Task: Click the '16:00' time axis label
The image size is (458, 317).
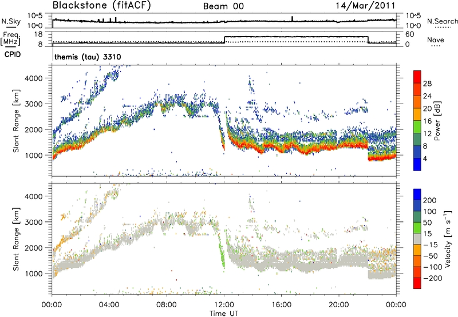Action: tap(281, 305)
